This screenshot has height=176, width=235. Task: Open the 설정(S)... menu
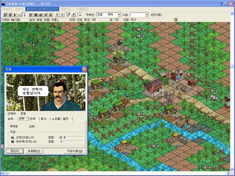point(67,9)
